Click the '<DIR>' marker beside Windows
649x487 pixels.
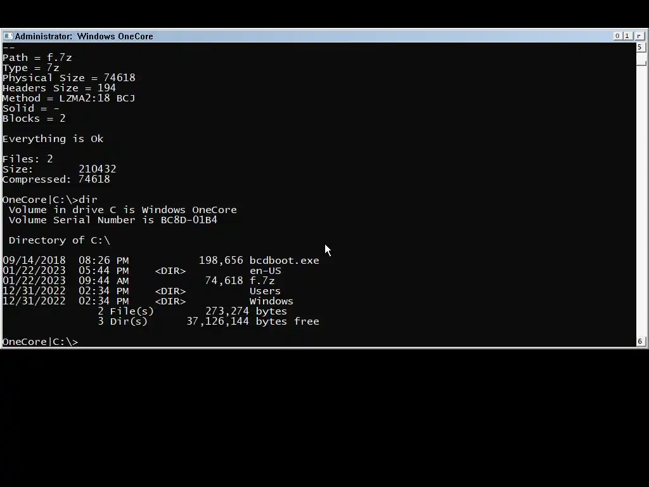(170, 301)
